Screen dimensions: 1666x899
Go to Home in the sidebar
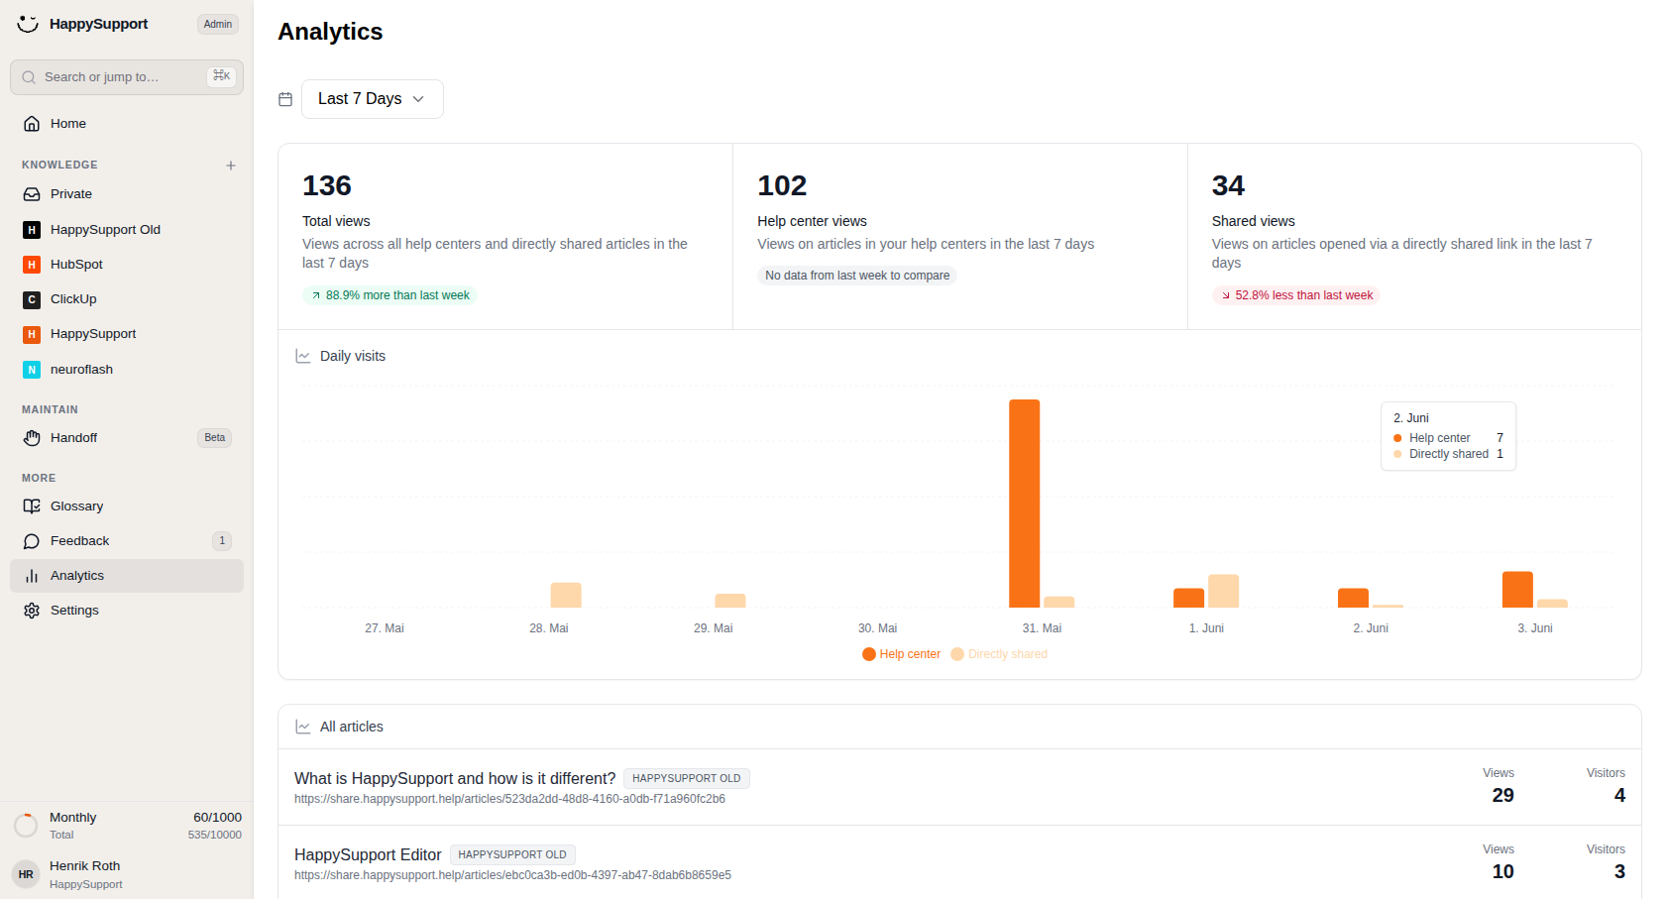tap(127, 124)
